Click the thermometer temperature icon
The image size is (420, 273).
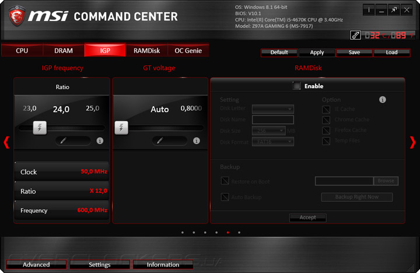[x=355, y=35]
